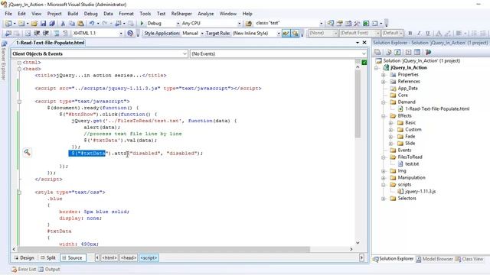Expand the Selectors folder
The height and width of the screenshot is (275, 490).
pos(384,199)
